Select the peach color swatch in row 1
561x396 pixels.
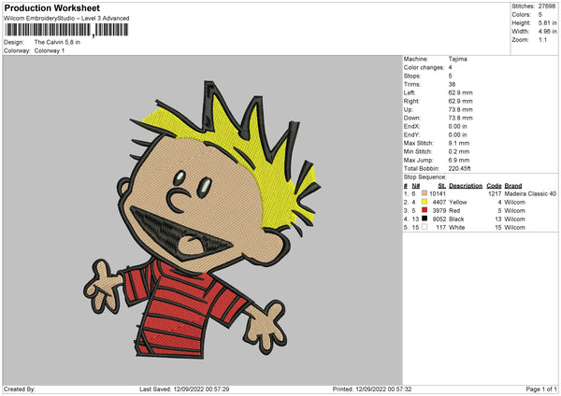(424, 193)
